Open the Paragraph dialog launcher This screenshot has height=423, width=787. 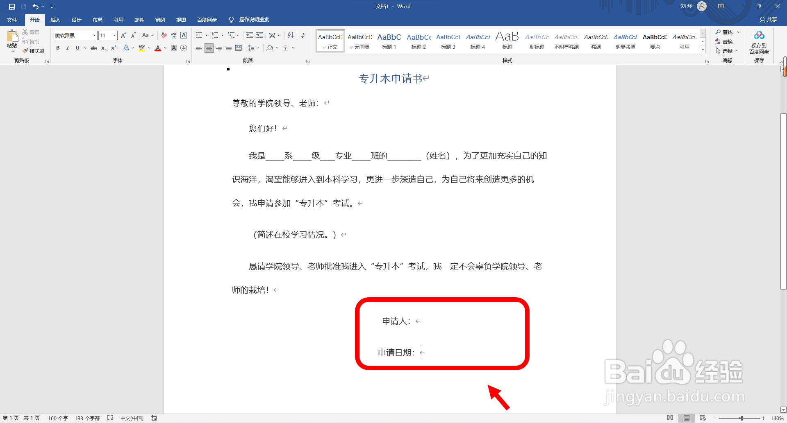307,61
